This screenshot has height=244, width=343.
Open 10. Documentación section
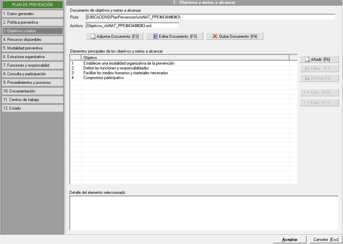click(33, 91)
